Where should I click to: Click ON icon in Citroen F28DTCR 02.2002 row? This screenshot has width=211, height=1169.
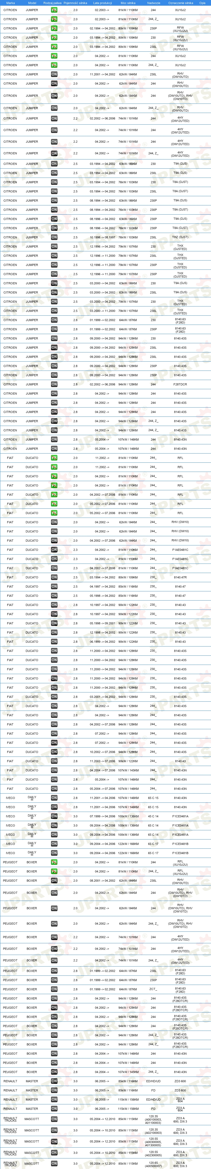(54, 384)
